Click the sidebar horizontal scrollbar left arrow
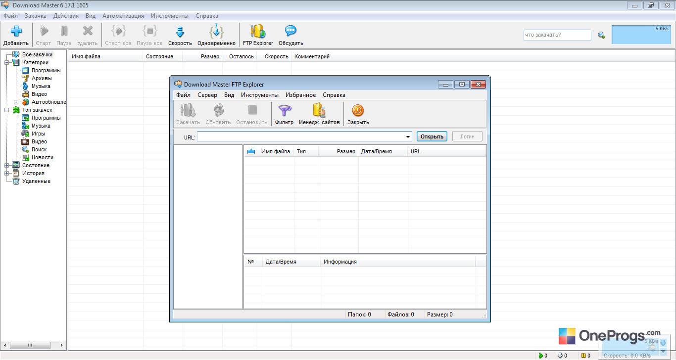This screenshot has height=360, width=676. tap(5, 345)
